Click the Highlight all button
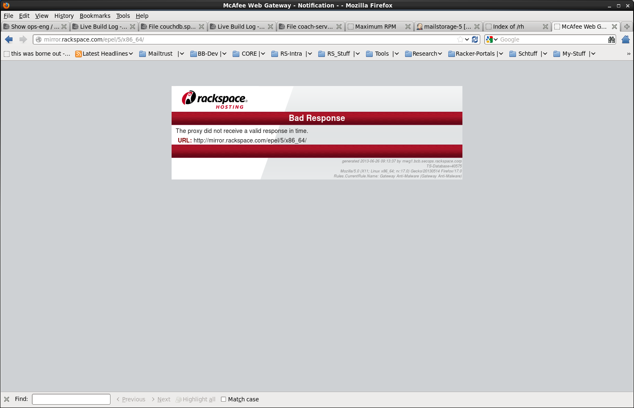Image resolution: width=634 pixels, height=408 pixels. (196, 399)
